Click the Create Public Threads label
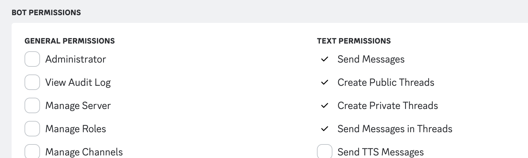Screen dimensions: 528x158 [x=386, y=82]
